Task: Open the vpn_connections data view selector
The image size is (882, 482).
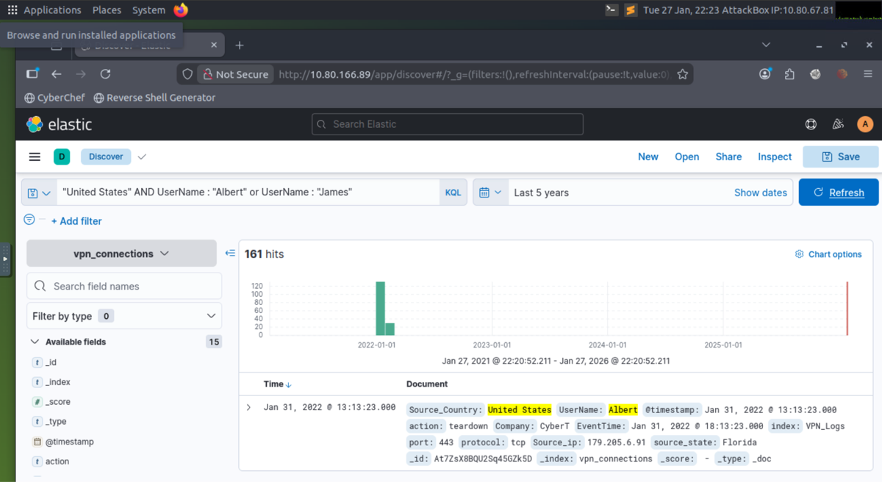Action: pyautogui.click(x=121, y=252)
